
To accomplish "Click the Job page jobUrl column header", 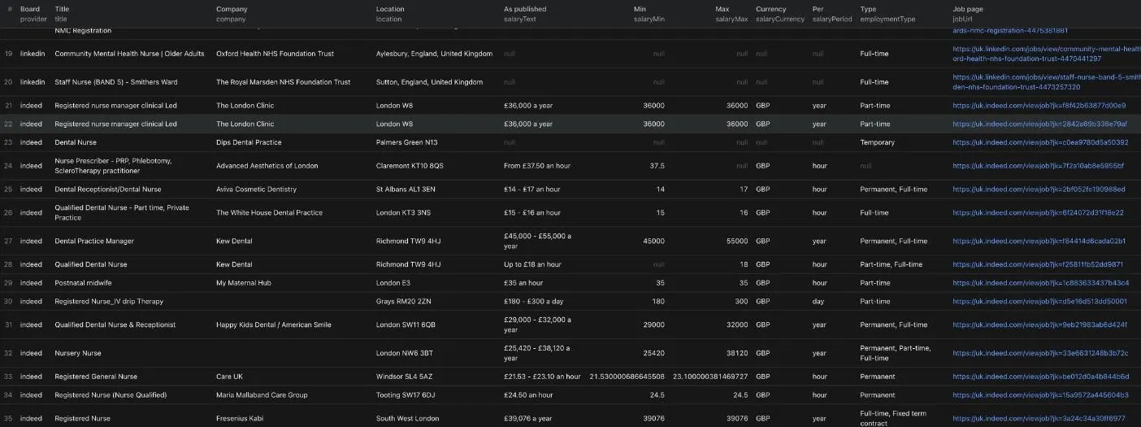I will tap(968, 14).
